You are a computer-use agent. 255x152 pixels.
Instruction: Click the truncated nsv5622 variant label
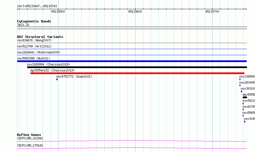[x=249, y=101]
